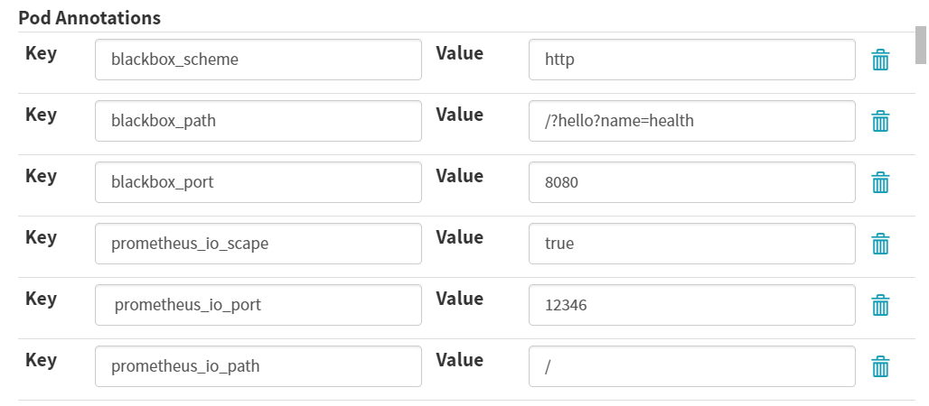Select the prometheus_io_path key input
The height and width of the screenshot is (406, 929).
pyautogui.click(x=258, y=366)
